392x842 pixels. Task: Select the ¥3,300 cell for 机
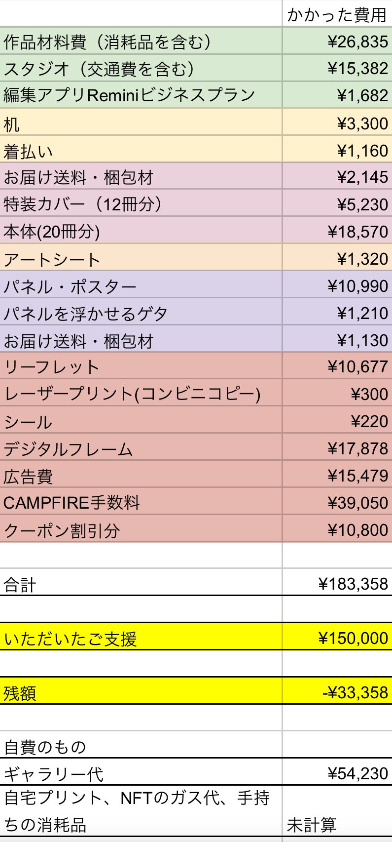point(337,123)
